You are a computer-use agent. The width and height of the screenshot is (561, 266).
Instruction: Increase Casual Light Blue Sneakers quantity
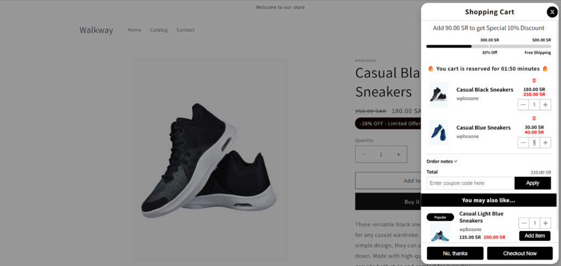(x=546, y=223)
